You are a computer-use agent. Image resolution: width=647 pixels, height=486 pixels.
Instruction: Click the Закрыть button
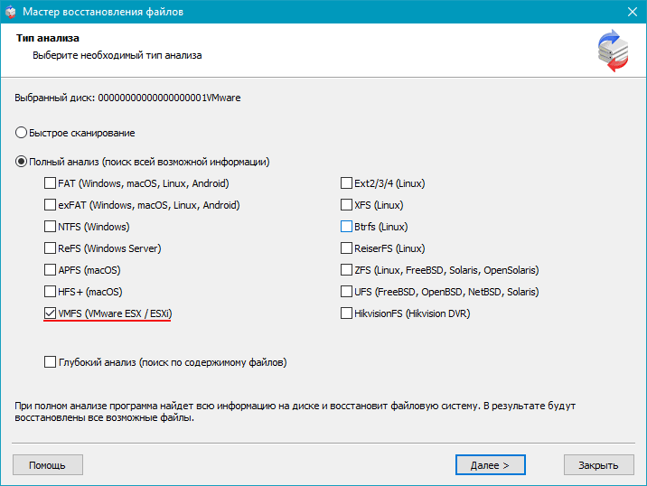pyautogui.click(x=599, y=465)
